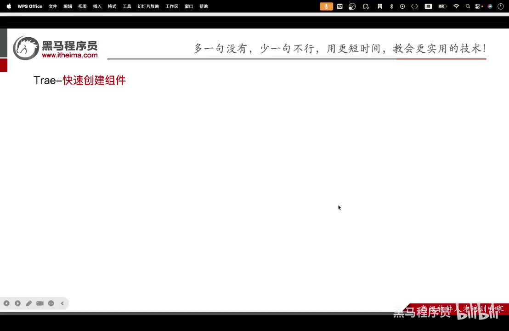Open the Bluetooth status menu
Image resolution: width=509 pixels, height=331 pixels.
pyautogui.click(x=391, y=6)
